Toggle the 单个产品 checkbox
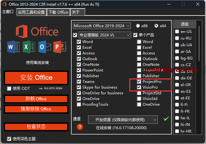 (x=135, y=35)
